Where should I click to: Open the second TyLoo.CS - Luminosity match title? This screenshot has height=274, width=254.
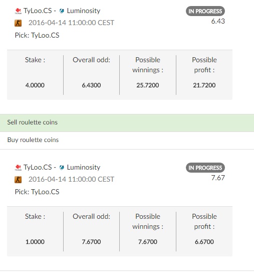tap(62, 168)
